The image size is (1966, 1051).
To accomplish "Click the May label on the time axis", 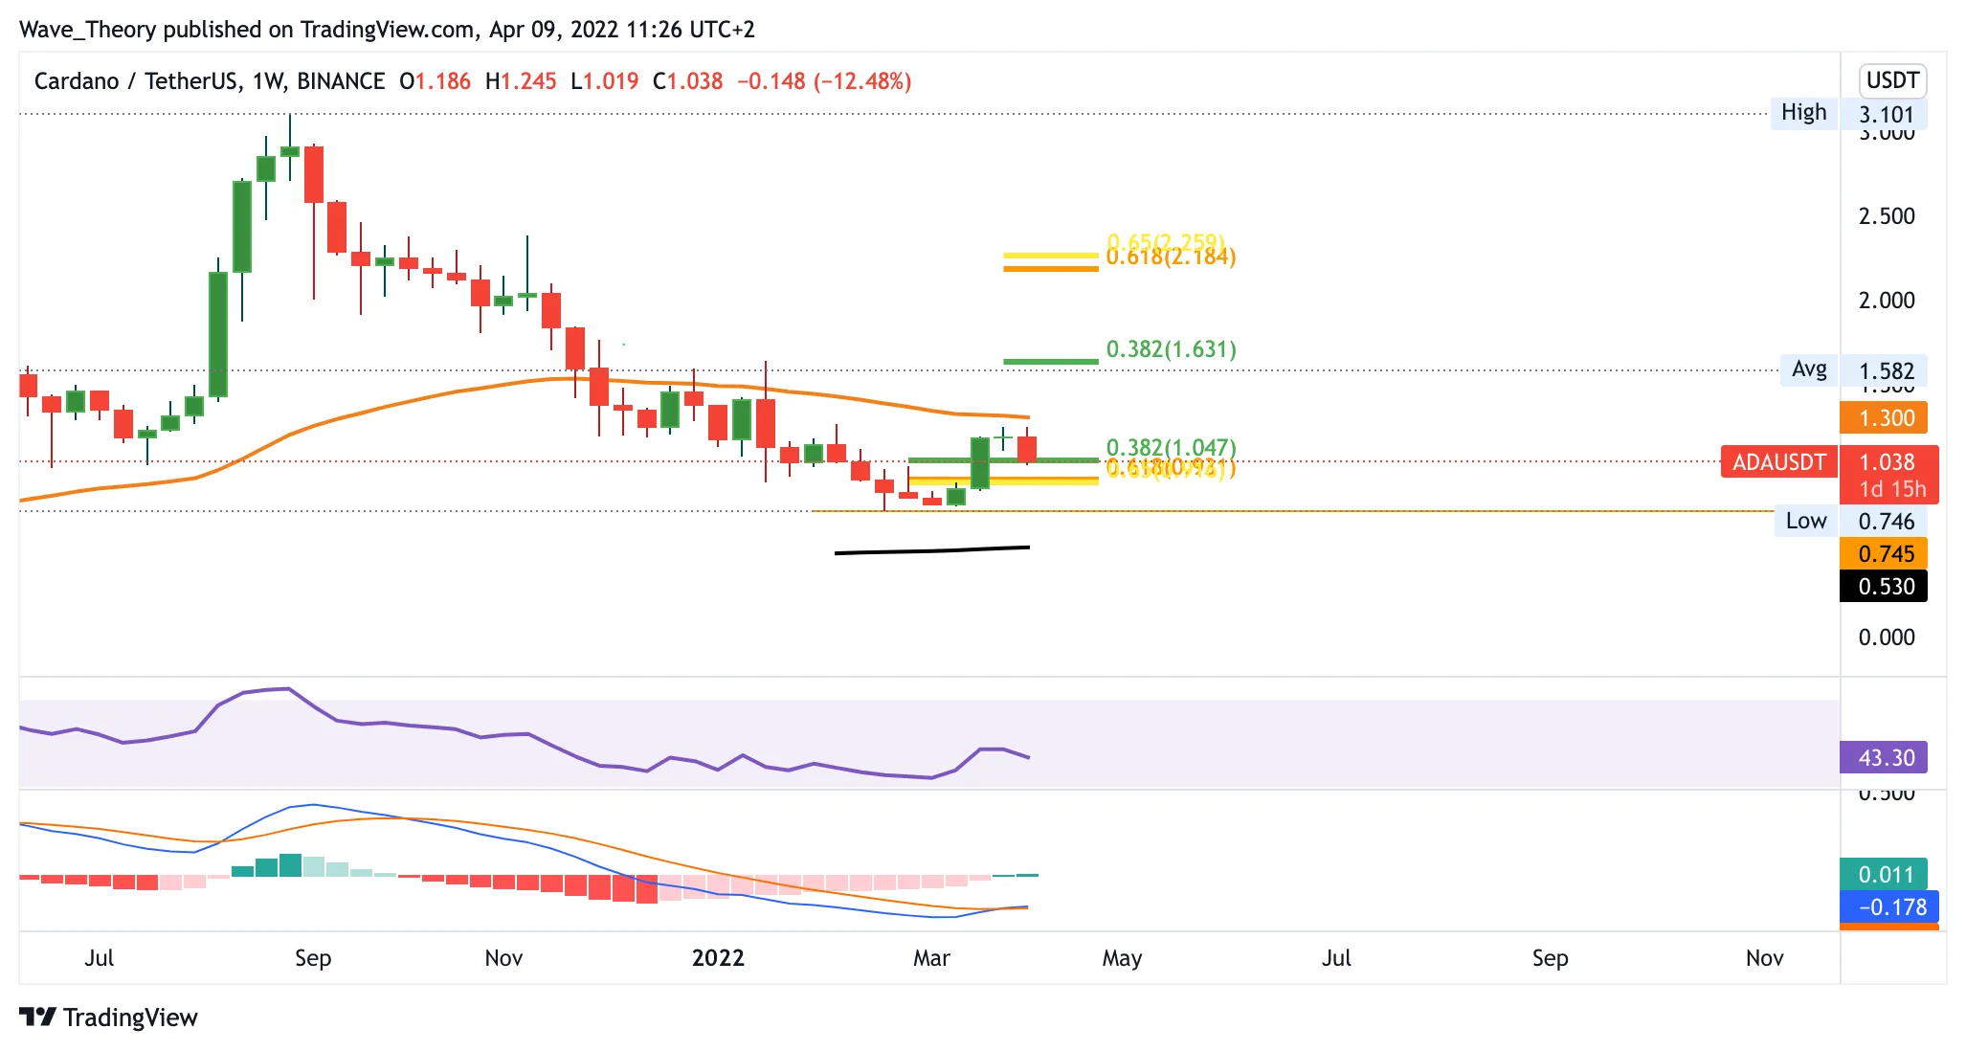I will tap(1122, 957).
